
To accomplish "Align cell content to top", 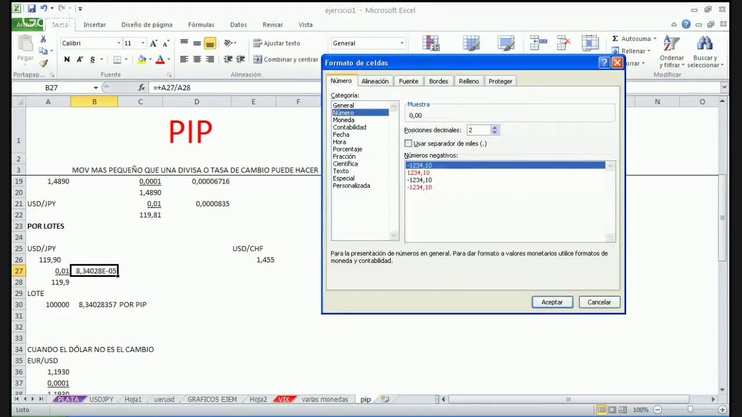I will pyautogui.click(x=184, y=43).
